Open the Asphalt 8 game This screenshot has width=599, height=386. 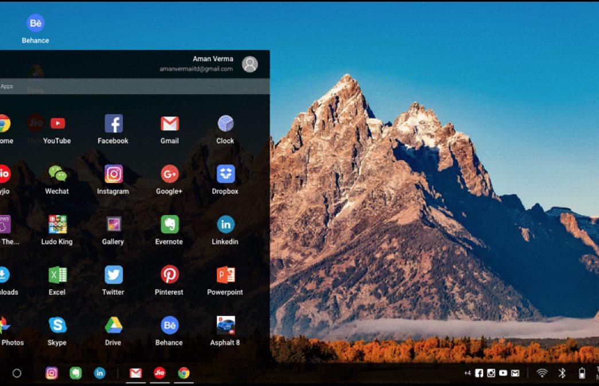225,326
